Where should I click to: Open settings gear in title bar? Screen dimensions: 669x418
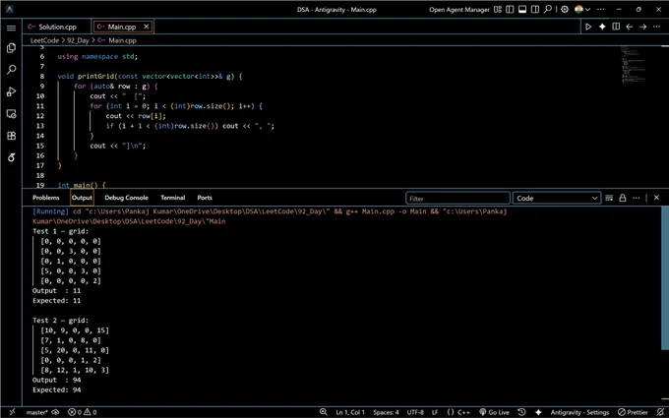click(x=565, y=10)
